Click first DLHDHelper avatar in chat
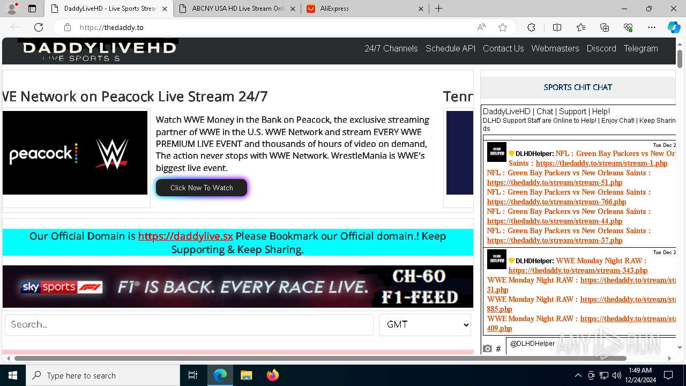The width and height of the screenshot is (686, 386). pyautogui.click(x=497, y=152)
